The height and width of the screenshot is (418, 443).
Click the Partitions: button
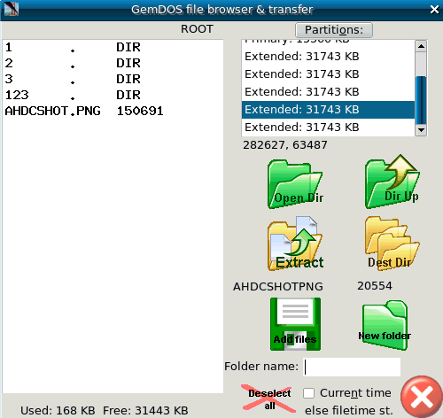click(334, 30)
